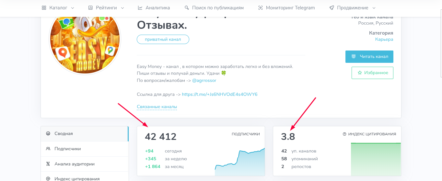This screenshot has width=442, height=181.
Task: Add channel to Избранное
Action: pos(372,73)
